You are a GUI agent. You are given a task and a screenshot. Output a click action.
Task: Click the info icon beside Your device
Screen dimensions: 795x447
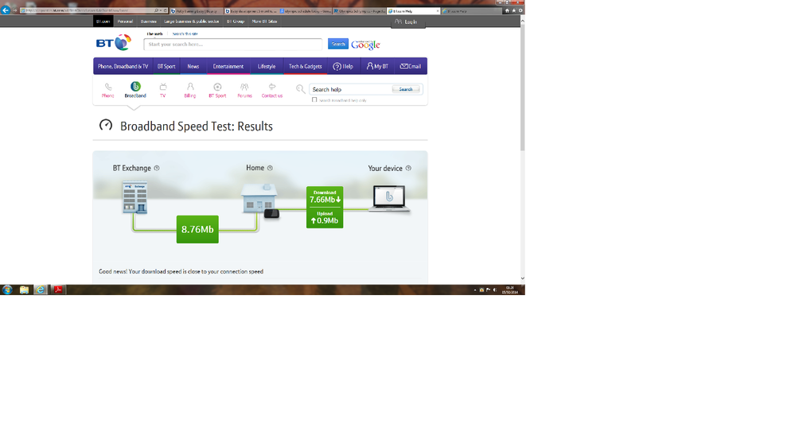[x=408, y=169]
